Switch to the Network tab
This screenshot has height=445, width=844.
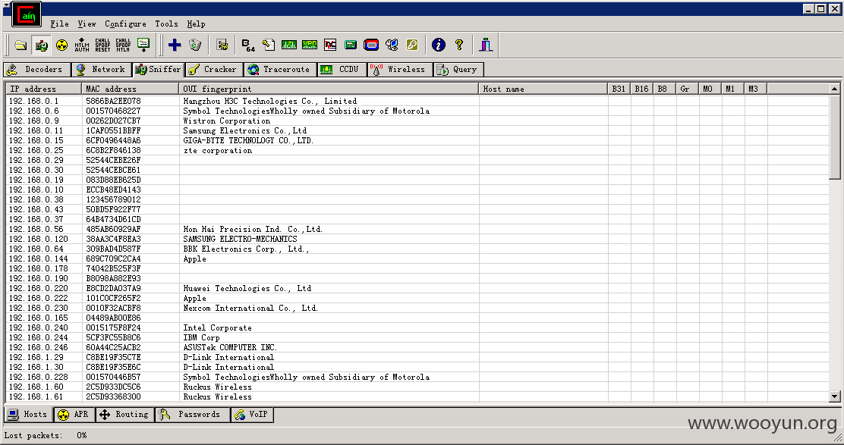click(x=102, y=69)
